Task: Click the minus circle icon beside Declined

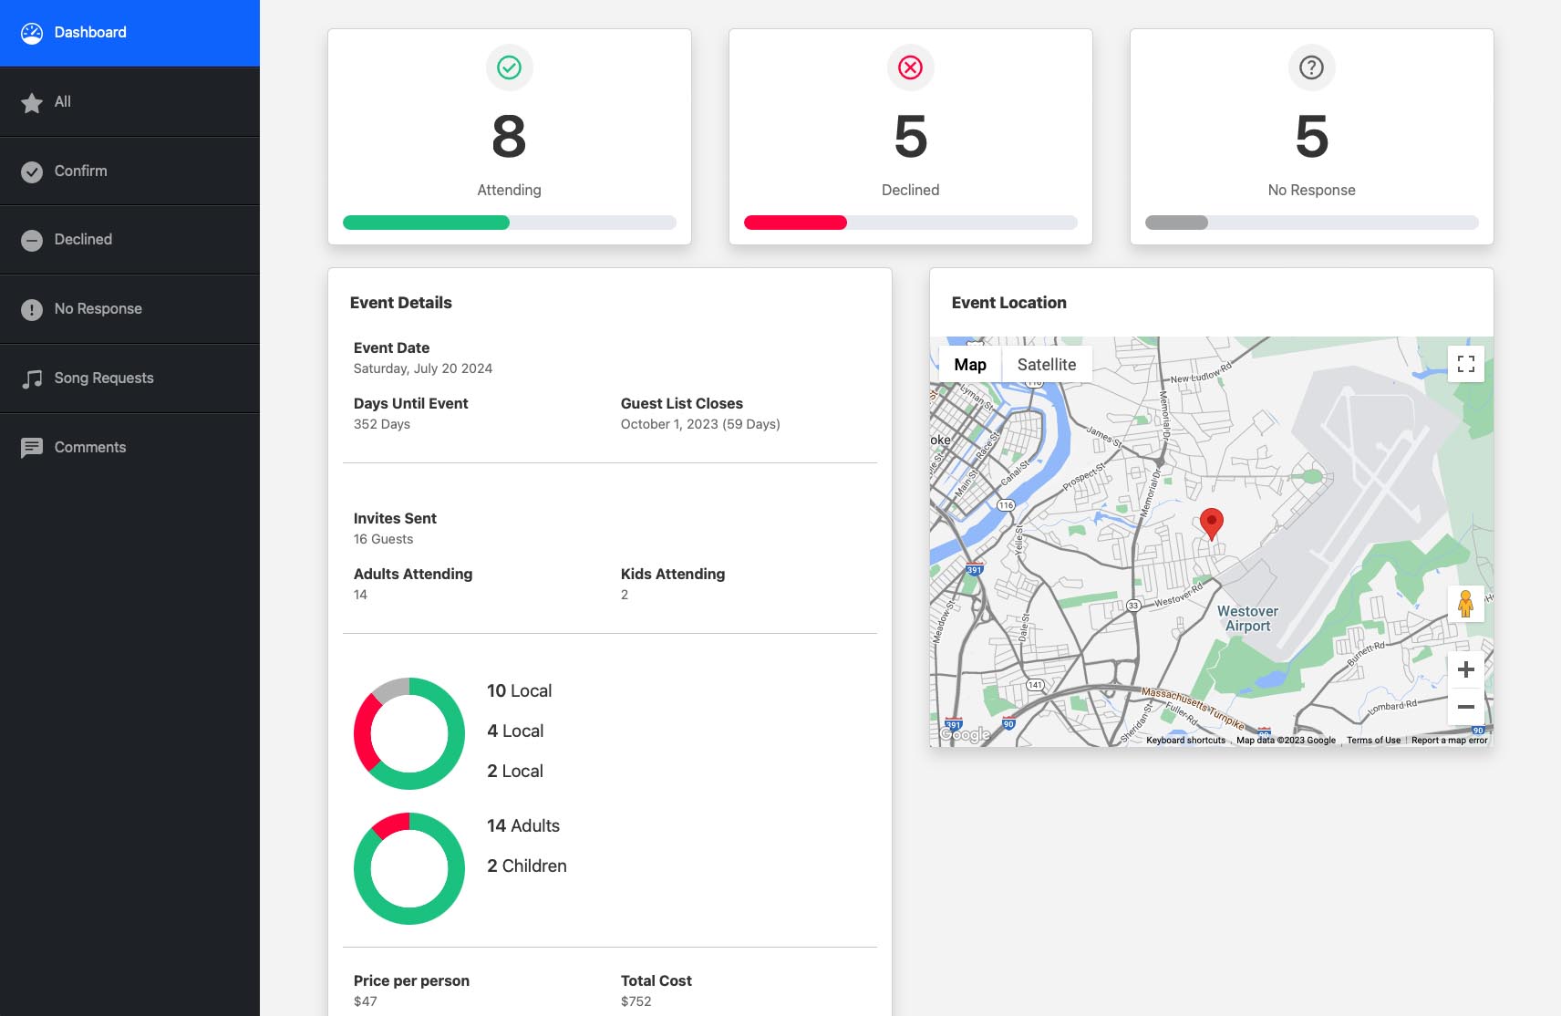Action: coord(32,240)
